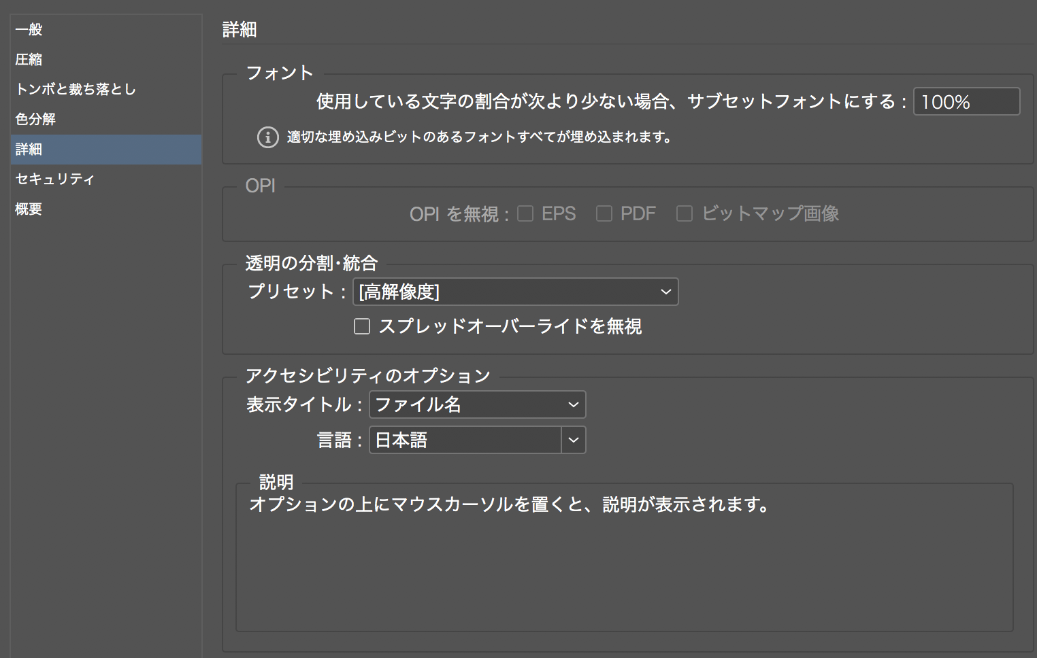Switch to the 色分解 category

tap(106, 119)
